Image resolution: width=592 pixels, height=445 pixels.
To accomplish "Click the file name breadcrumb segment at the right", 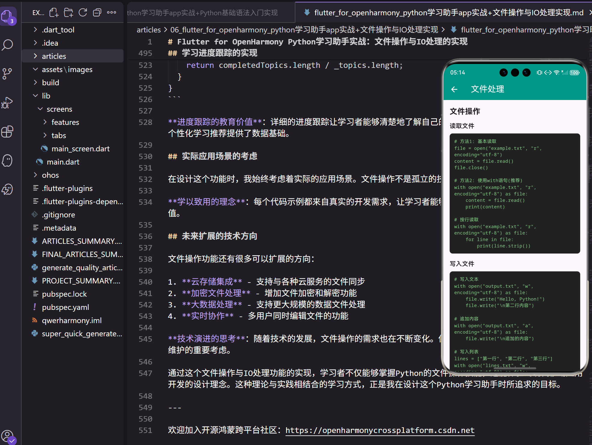I will 521,30.
